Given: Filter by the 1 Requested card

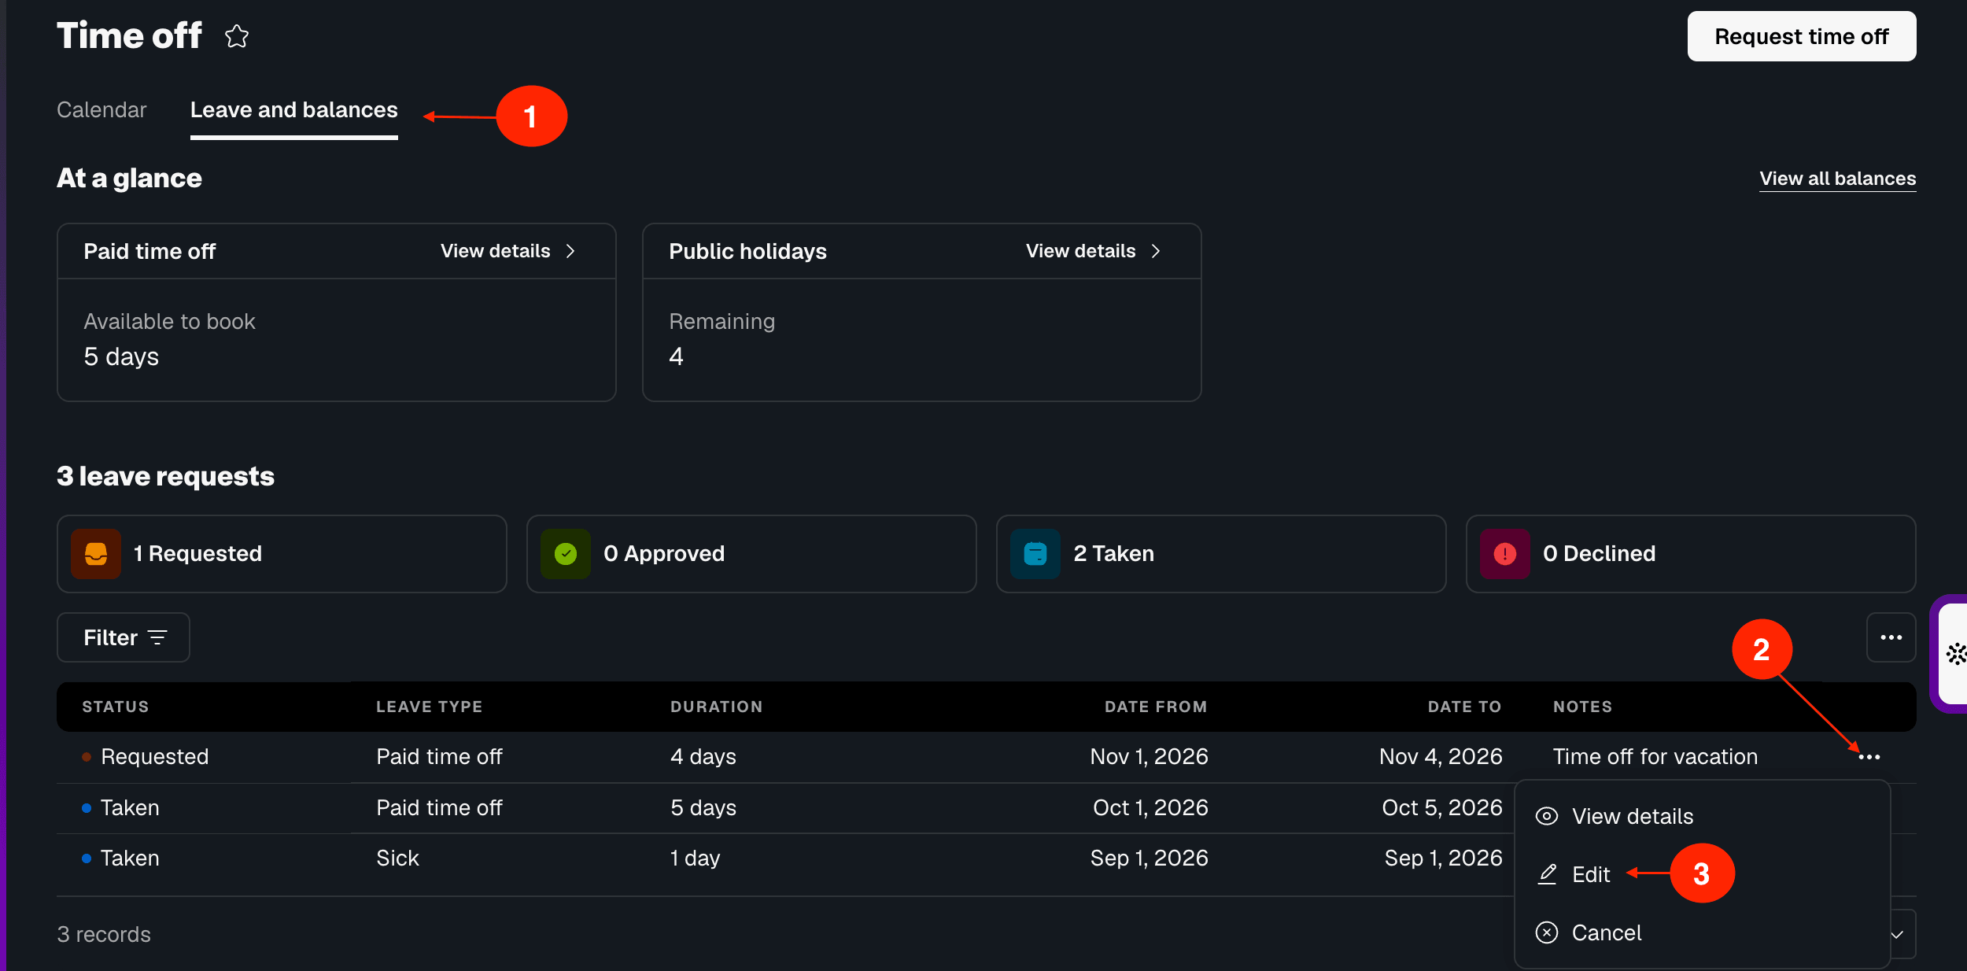Looking at the screenshot, I should tap(282, 554).
